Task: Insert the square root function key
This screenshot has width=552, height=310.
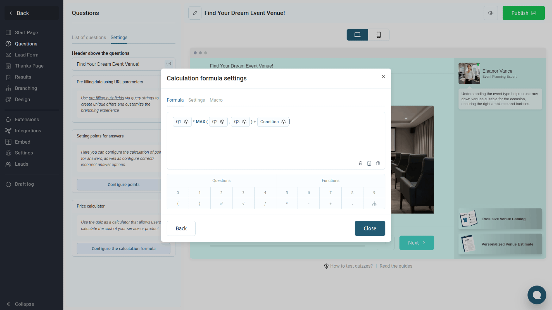Action: [243, 203]
